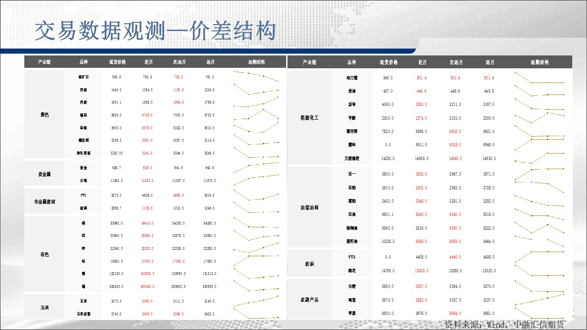Screen dimensions: 587x330
Task: Click the 远期结构 header in right table
Action: (539, 62)
